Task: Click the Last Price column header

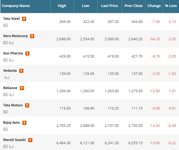Action: (109, 6)
